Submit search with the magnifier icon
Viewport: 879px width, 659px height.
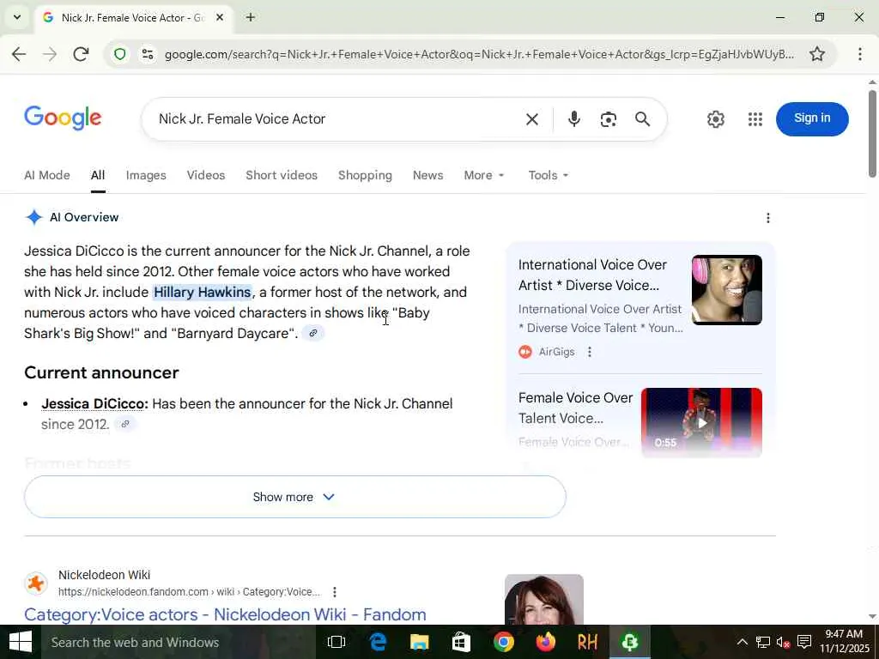(x=642, y=118)
